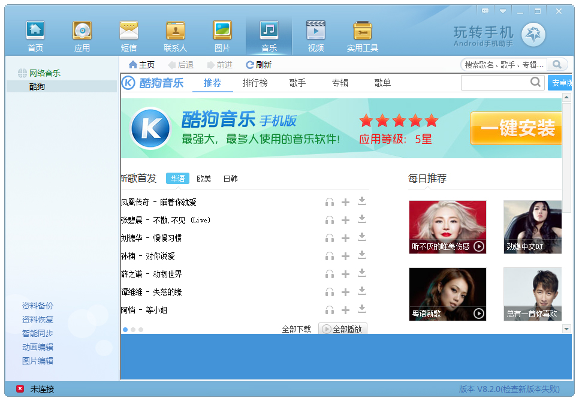Click 全部下载 to download all

(x=296, y=329)
